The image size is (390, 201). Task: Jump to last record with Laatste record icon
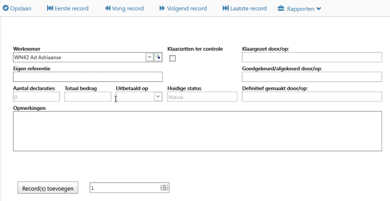click(225, 8)
